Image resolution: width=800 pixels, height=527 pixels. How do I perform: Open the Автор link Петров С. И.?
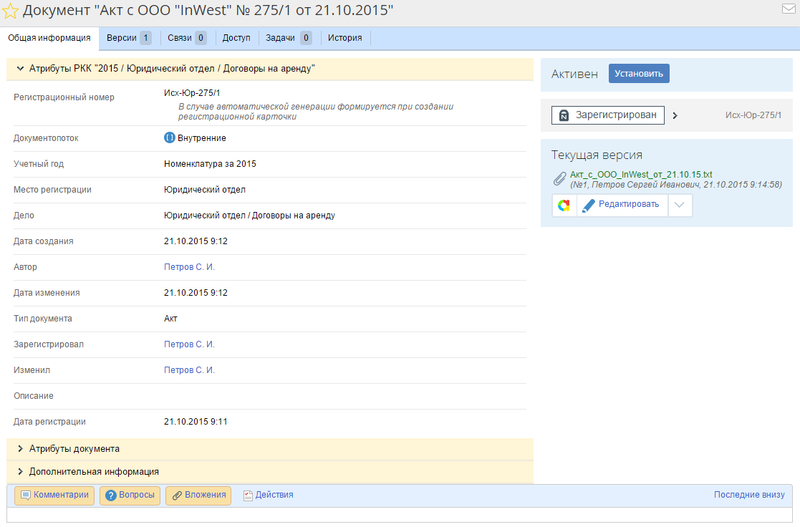click(x=189, y=267)
